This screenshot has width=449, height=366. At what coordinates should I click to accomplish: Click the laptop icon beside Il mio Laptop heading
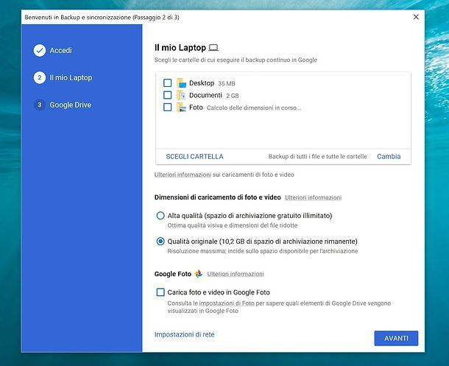[213, 48]
